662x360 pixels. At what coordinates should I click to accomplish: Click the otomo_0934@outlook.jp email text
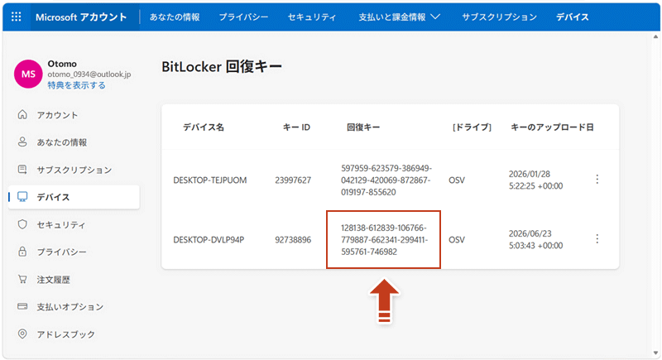pos(89,74)
